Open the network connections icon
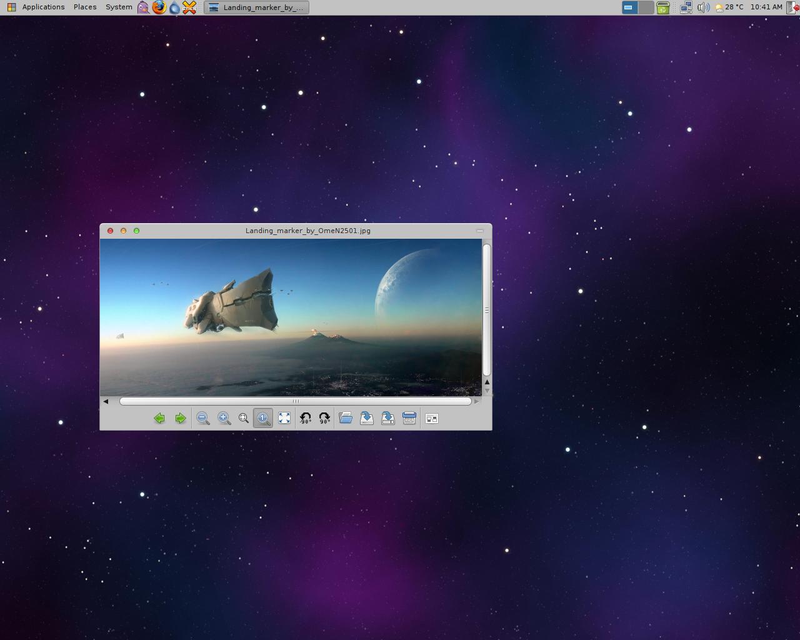Image resolution: width=800 pixels, height=640 pixels. (x=686, y=7)
